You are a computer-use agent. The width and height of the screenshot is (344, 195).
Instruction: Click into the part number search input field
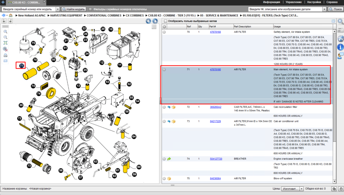(x=285, y=9)
